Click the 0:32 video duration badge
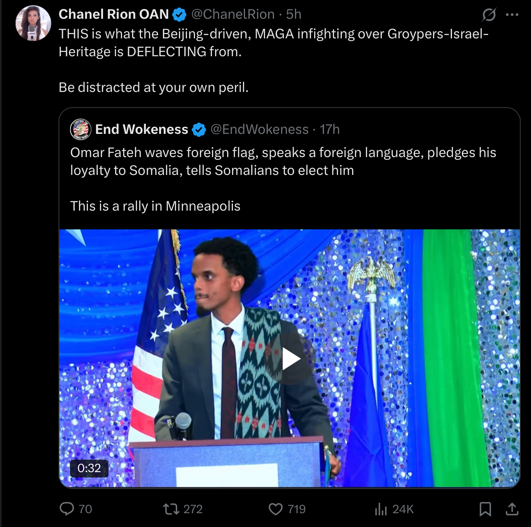The height and width of the screenshot is (527, 531). coord(89,468)
